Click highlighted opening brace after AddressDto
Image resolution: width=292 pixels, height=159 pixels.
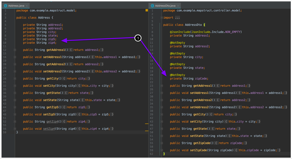click(204, 25)
